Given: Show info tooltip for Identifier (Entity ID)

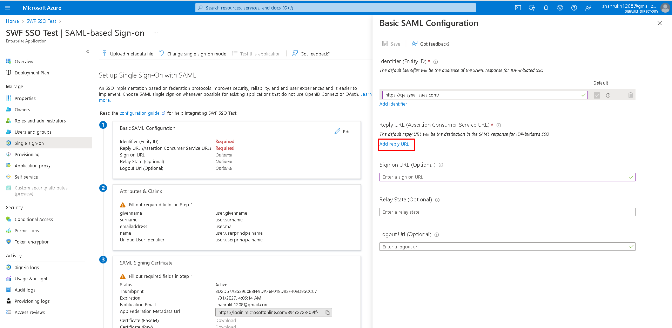Looking at the screenshot, I should click(x=436, y=62).
